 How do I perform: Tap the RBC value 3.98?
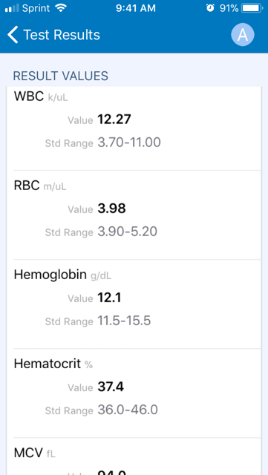click(x=111, y=209)
